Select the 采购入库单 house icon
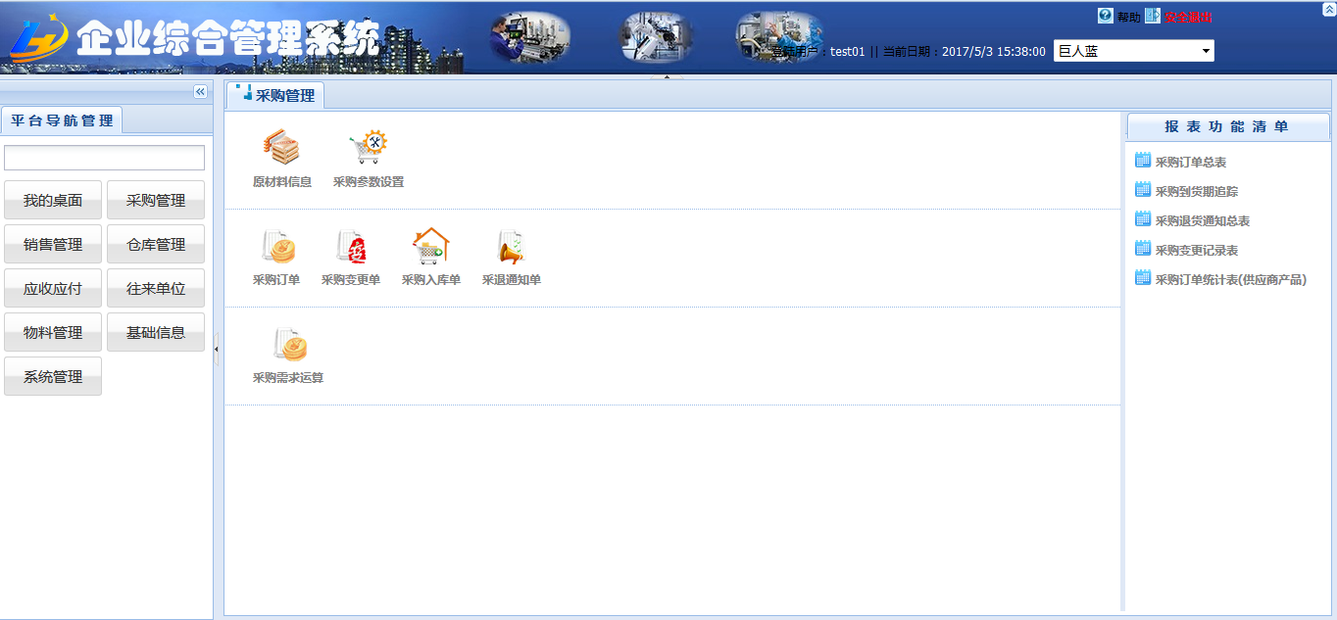Image resolution: width=1337 pixels, height=620 pixels. click(x=430, y=247)
